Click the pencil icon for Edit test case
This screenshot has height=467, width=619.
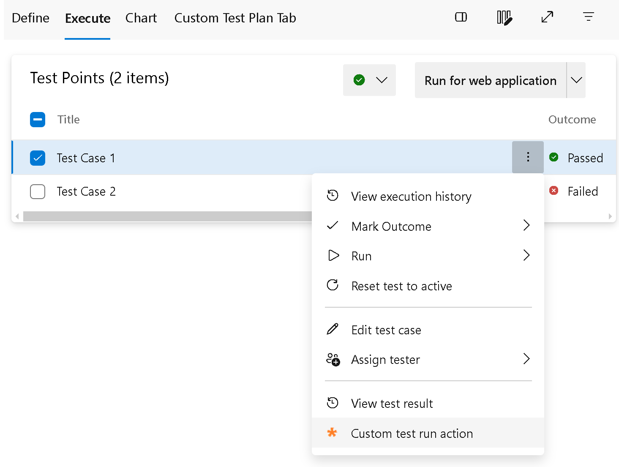333,329
